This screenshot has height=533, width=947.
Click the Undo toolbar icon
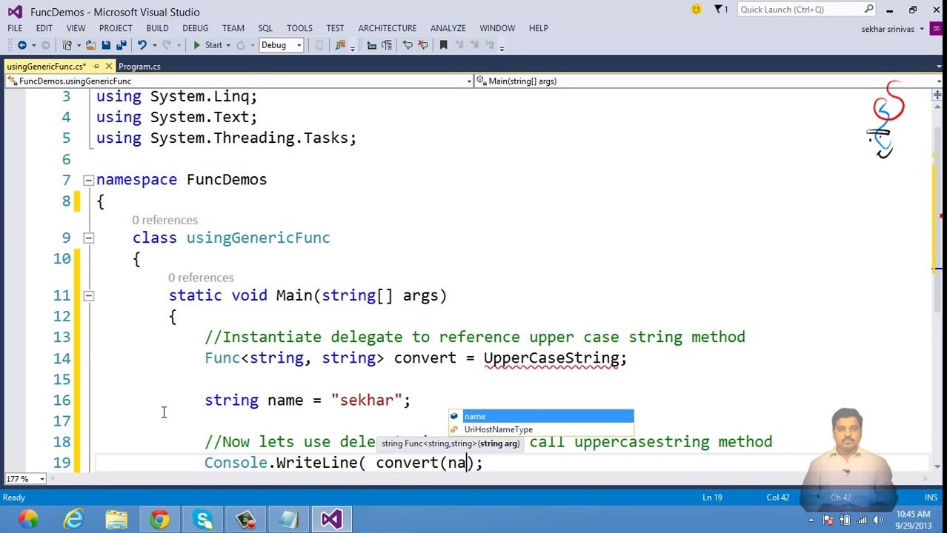click(142, 45)
